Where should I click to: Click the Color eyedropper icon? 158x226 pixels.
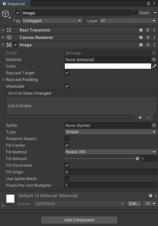pos(154,66)
